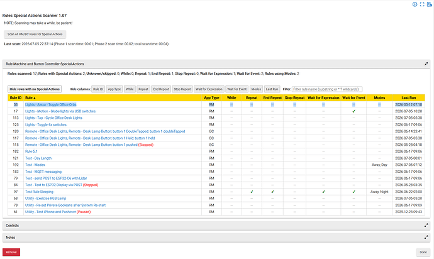
Task: Select Rule ID cell 192
Action: click(16, 165)
